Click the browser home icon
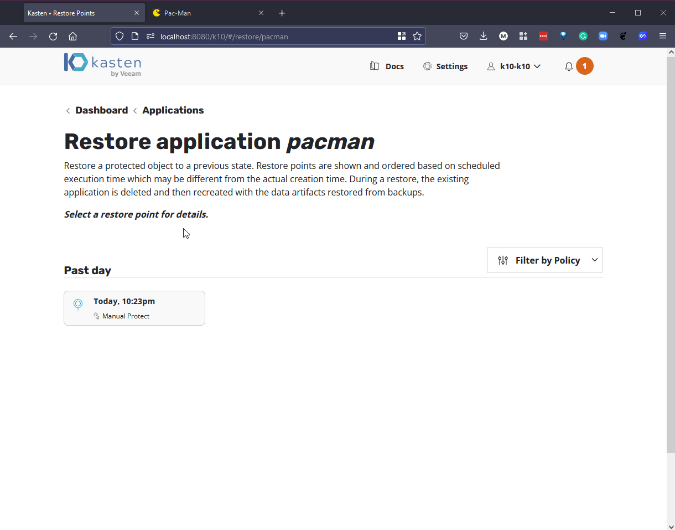This screenshot has width=675, height=530. tap(72, 37)
